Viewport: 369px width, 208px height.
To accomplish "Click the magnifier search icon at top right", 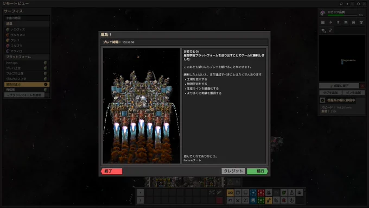I will point(341,4).
